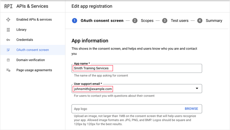Click the Library shelf icon
This screenshot has width=230, height=130.
pos(8,30)
